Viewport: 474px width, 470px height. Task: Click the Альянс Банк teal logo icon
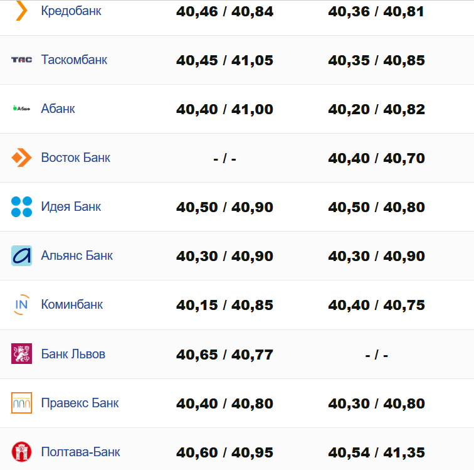click(21, 255)
